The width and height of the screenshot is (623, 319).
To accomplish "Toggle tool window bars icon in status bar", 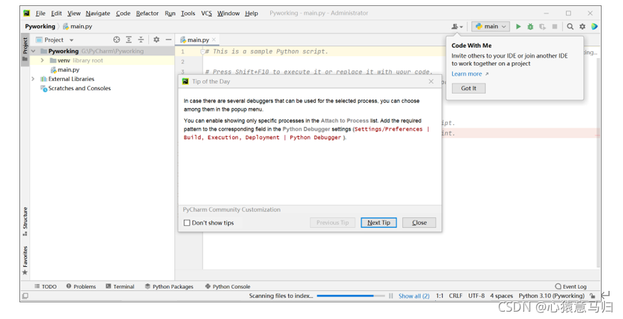I will click(25, 296).
